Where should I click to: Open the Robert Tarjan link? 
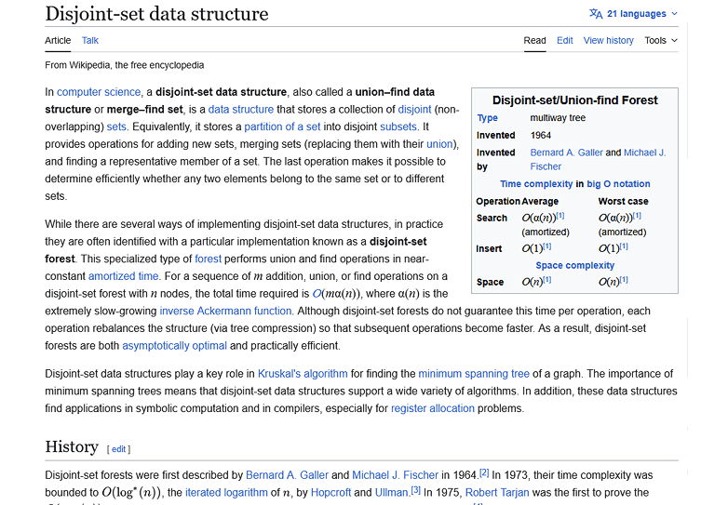[x=500, y=492]
